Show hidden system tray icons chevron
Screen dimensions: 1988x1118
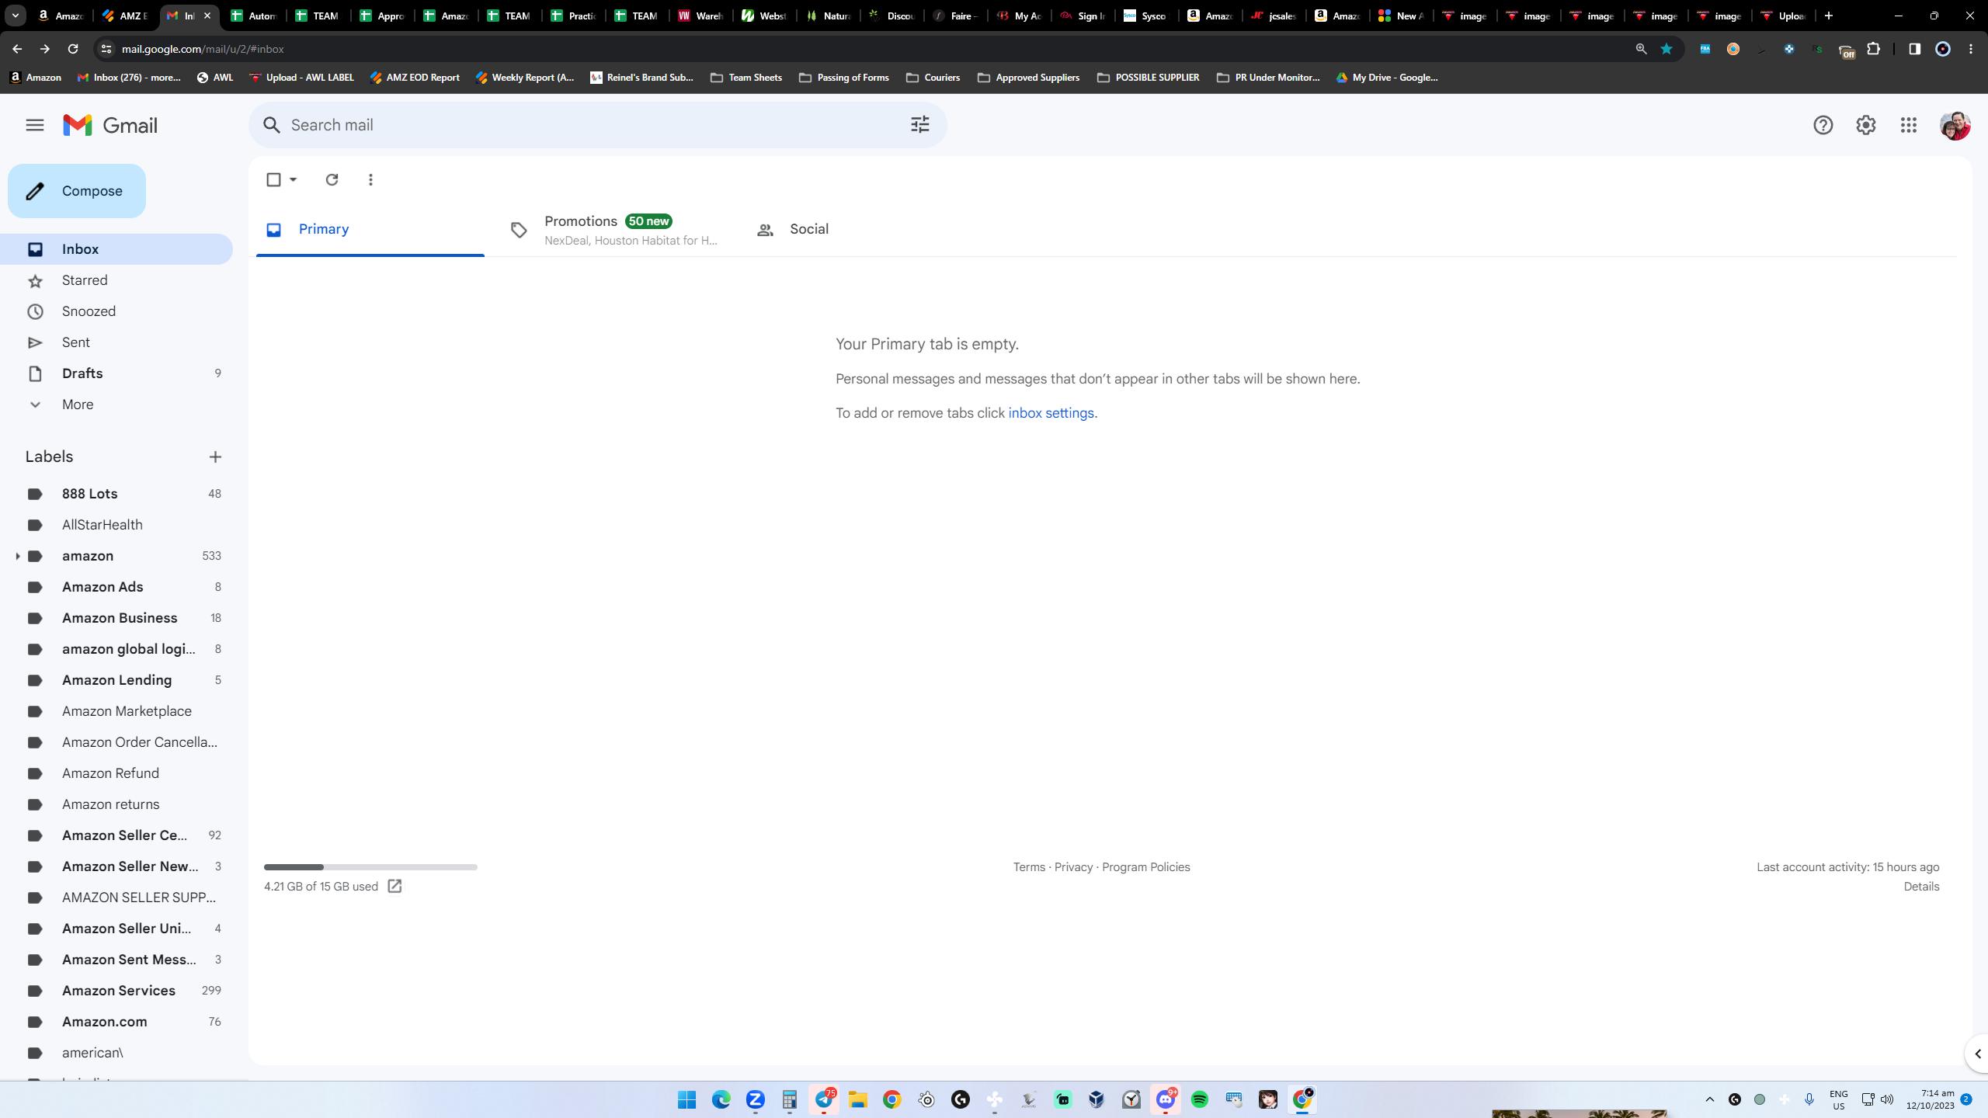(x=1709, y=1099)
